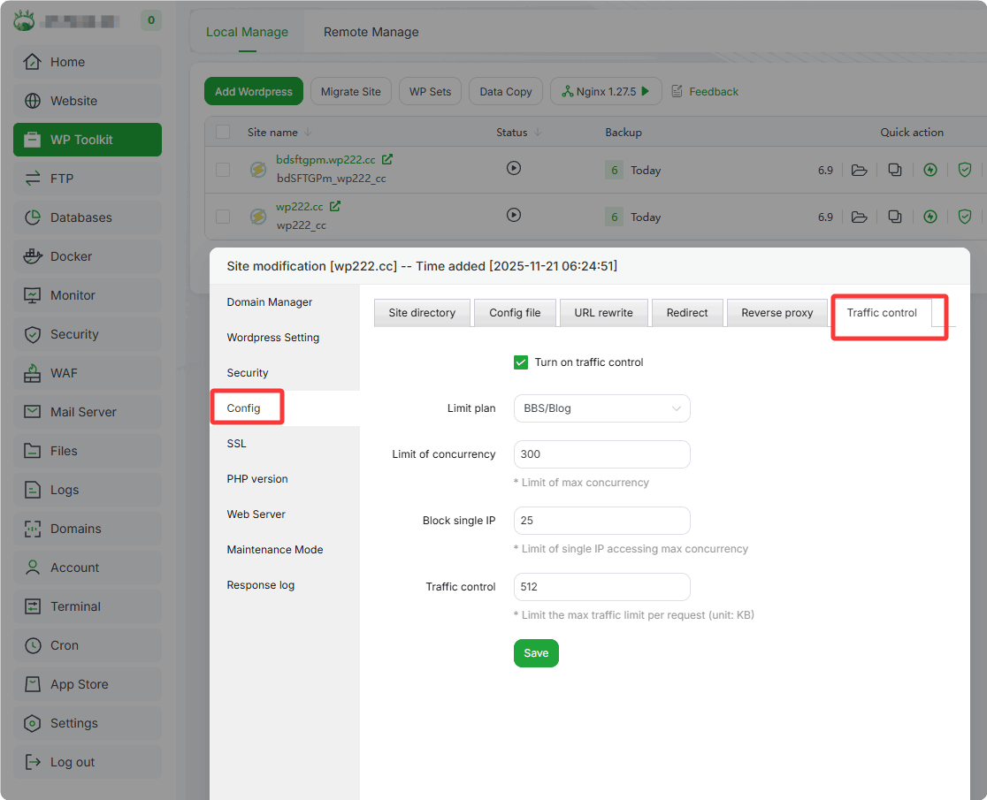The width and height of the screenshot is (987, 800).
Task: Open folder icon for bdsftgpm.wp222.cc site
Action: pos(859,170)
